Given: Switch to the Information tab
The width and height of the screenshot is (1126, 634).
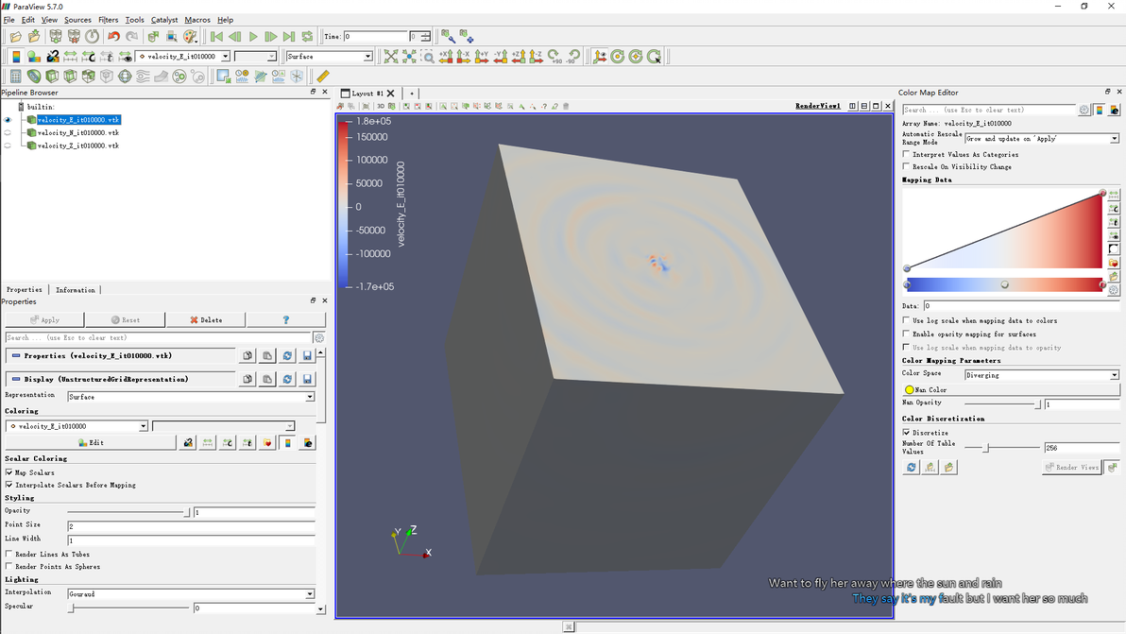Looking at the screenshot, I should tap(76, 290).
